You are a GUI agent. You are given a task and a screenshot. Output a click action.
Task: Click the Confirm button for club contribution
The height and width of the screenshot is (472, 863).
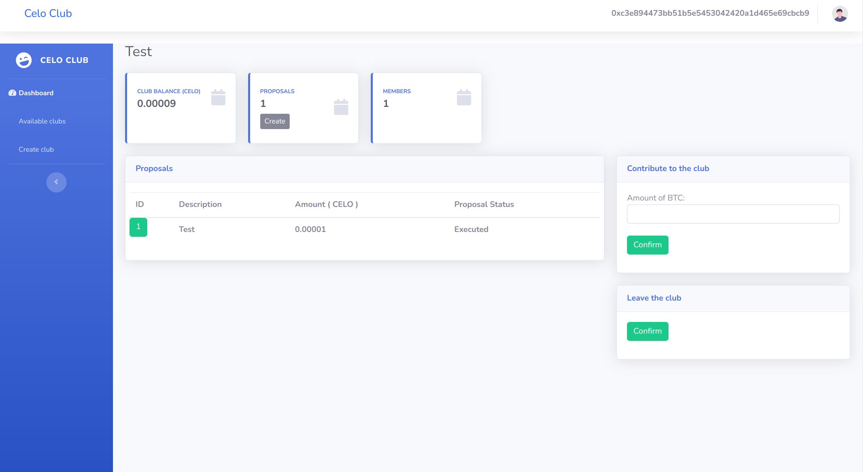click(648, 245)
